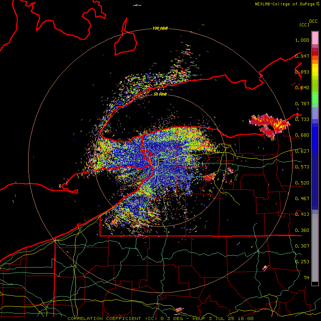This screenshot has width=321, height=321.
Task: Click the 0.413 scale value
Action: [x=302, y=214]
